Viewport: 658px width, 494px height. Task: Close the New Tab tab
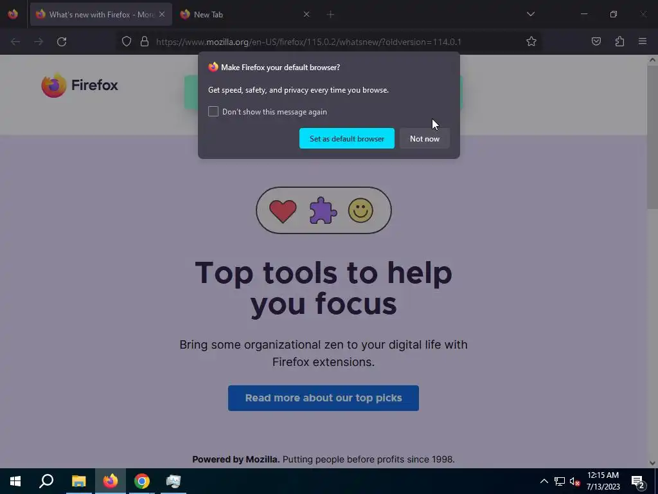(307, 14)
